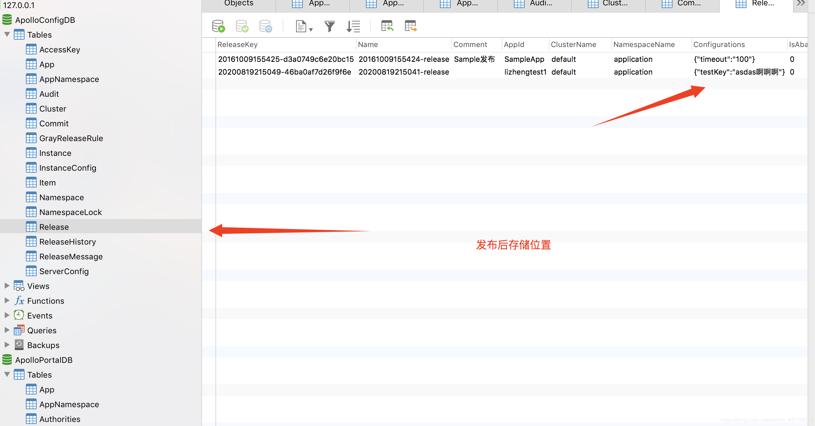The width and height of the screenshot is (815, 426).
Task: Click the Commit table icon
Action: point(31,123)
